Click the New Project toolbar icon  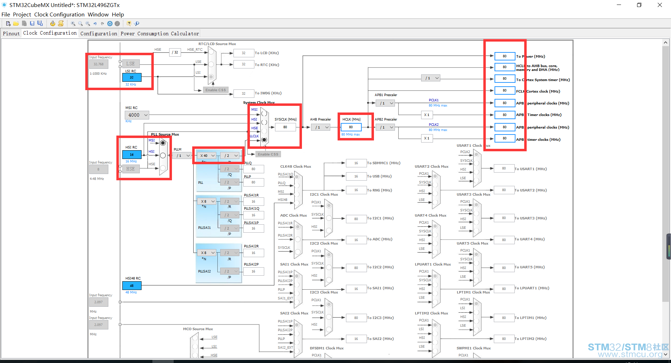tap(8, 23)
